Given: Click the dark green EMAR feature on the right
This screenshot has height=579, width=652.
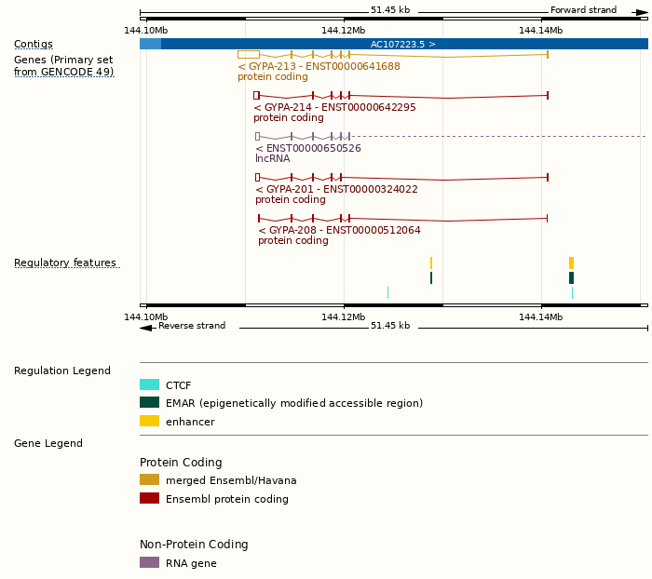Looking at the screenshot, I should coord(571,277).
